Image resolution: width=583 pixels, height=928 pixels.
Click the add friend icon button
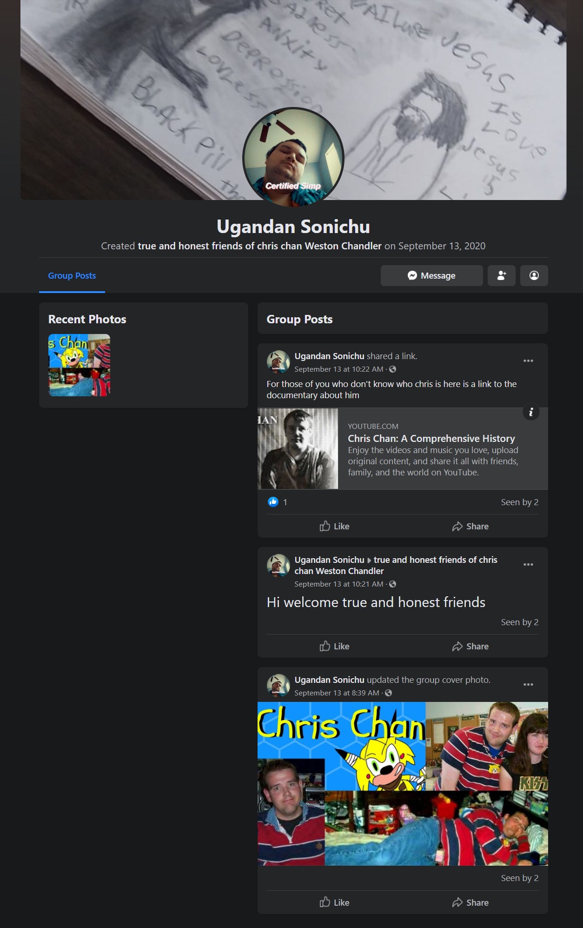click(x=501, y=276)
